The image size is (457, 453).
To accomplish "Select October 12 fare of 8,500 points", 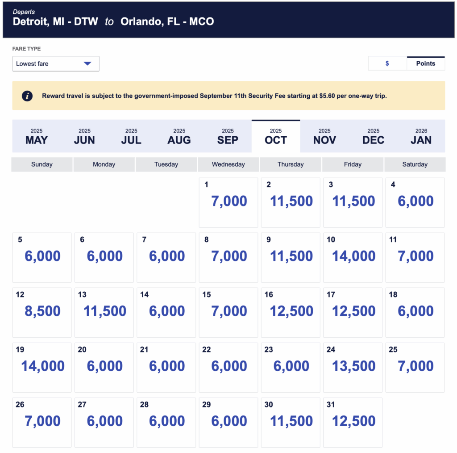I will pos(42,312).
